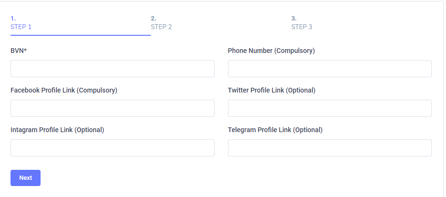Click the 'Phone Number (Compulsory)' label
The height and width of the screenshot is (197, 446).
click(x=271, y=51)
